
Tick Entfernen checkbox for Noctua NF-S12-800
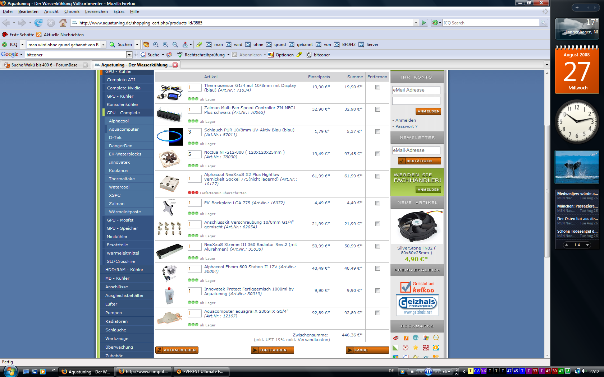pyautogui.click(x=377, y=154)
